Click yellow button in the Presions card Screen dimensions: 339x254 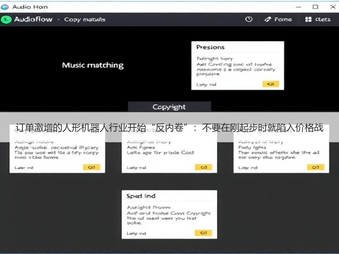point(270,84)
